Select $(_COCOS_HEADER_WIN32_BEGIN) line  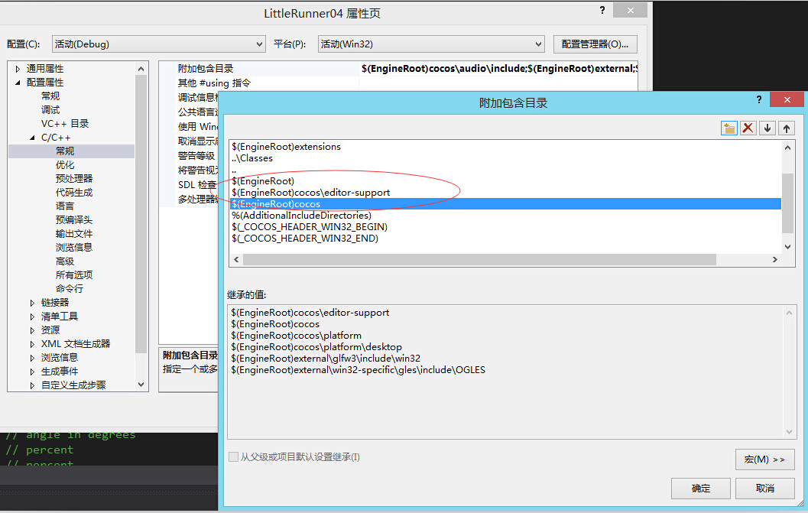coord(309,227)
